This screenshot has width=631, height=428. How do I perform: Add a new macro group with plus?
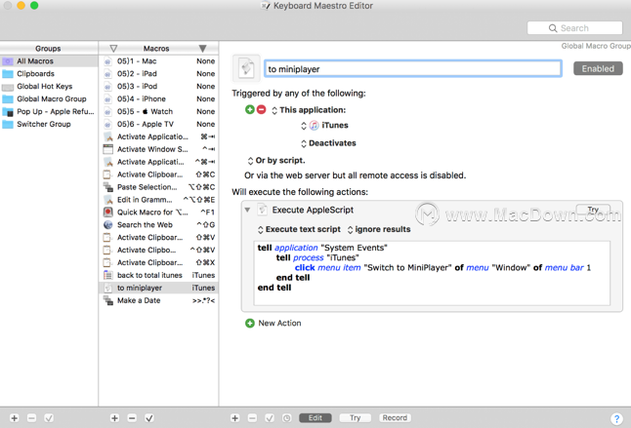(x=14, y=418)
